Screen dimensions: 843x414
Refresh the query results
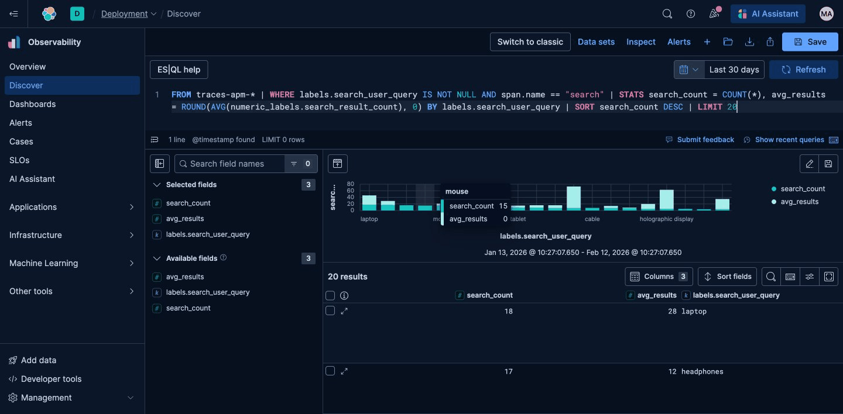(x=804, y=70)
